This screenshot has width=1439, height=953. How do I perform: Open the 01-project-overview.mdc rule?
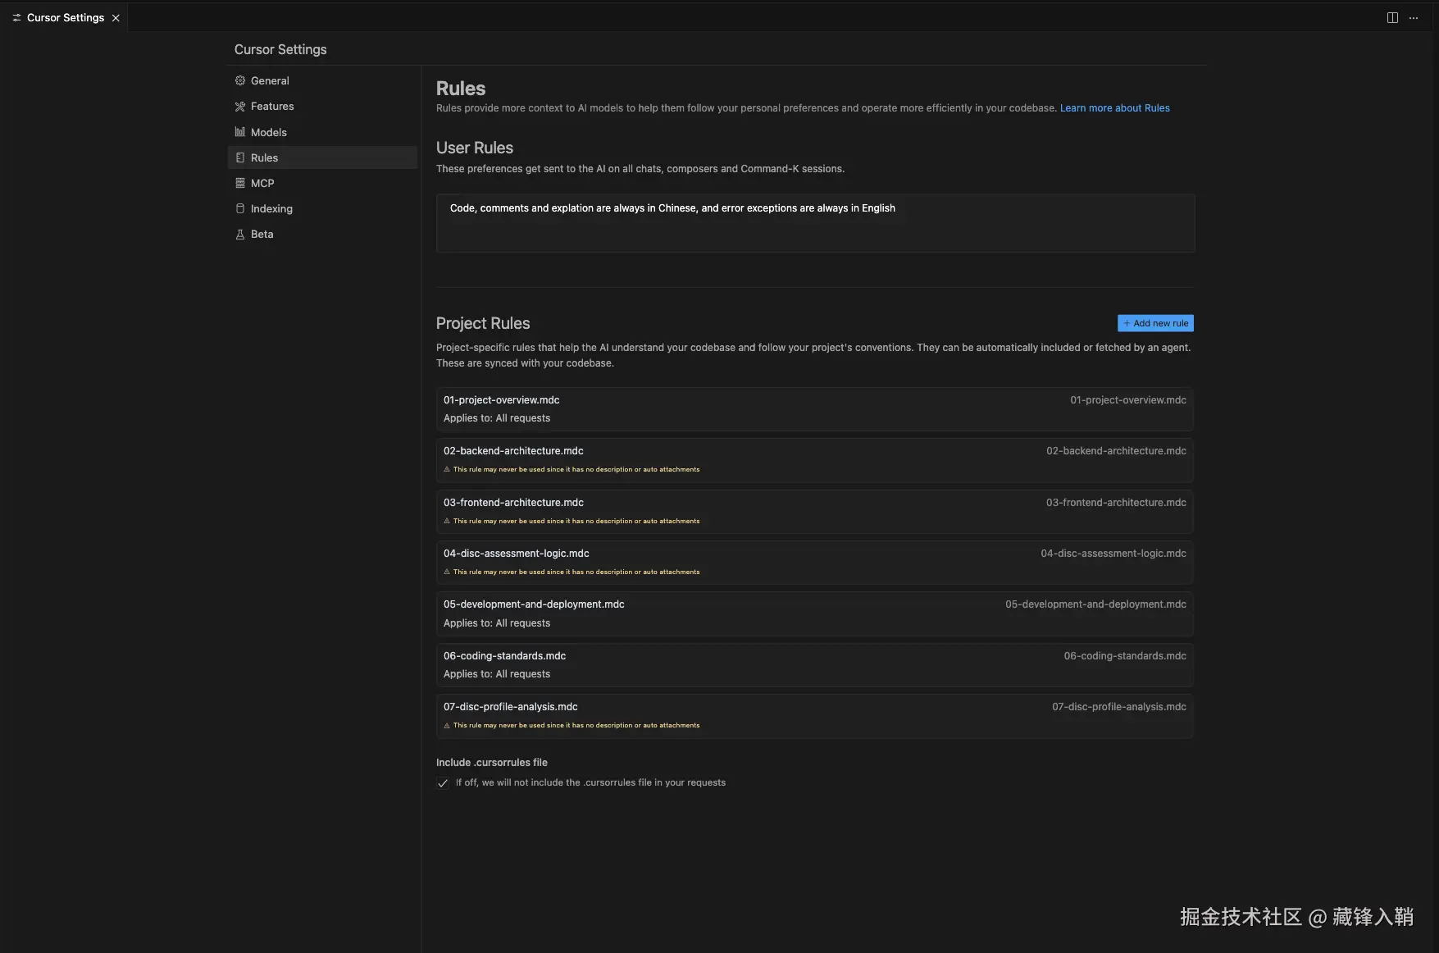click(x=814, y=408)
